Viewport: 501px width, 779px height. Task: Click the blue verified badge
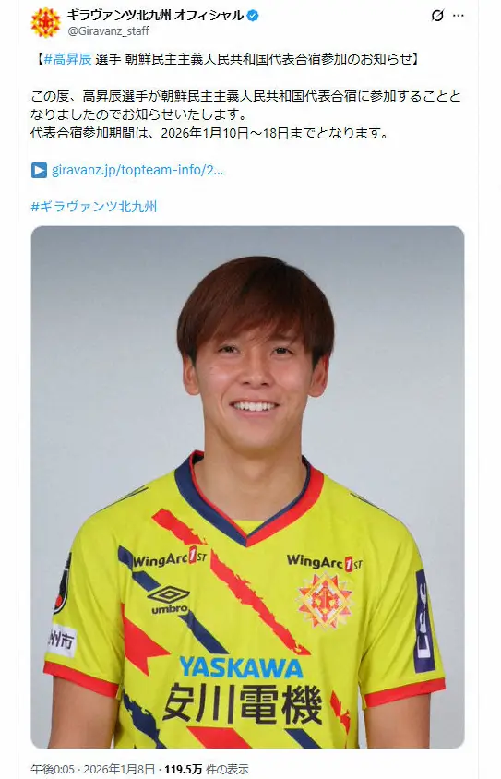coord(253,16)
